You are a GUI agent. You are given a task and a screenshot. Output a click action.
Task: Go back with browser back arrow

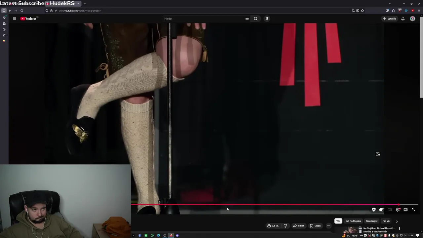(10, 11)
